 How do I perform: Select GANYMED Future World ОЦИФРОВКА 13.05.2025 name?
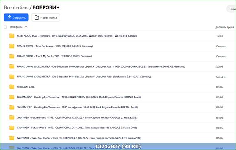click(77, 117)
